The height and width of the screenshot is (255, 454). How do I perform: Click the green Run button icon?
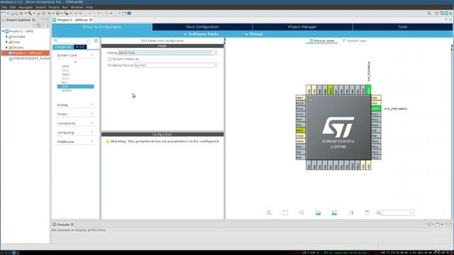pos(57,13)
